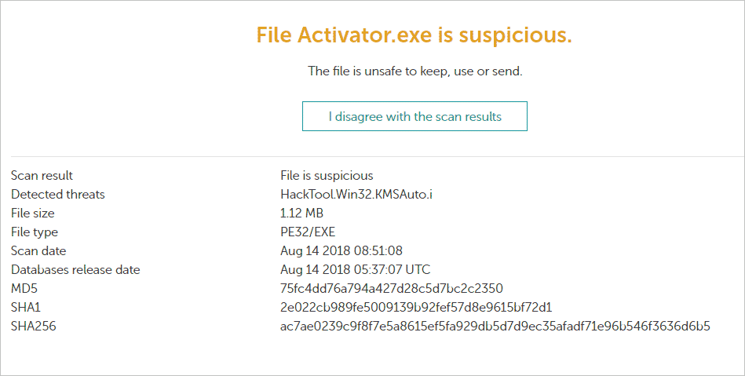Click the 'Detected threats' label

coord(58,194)
